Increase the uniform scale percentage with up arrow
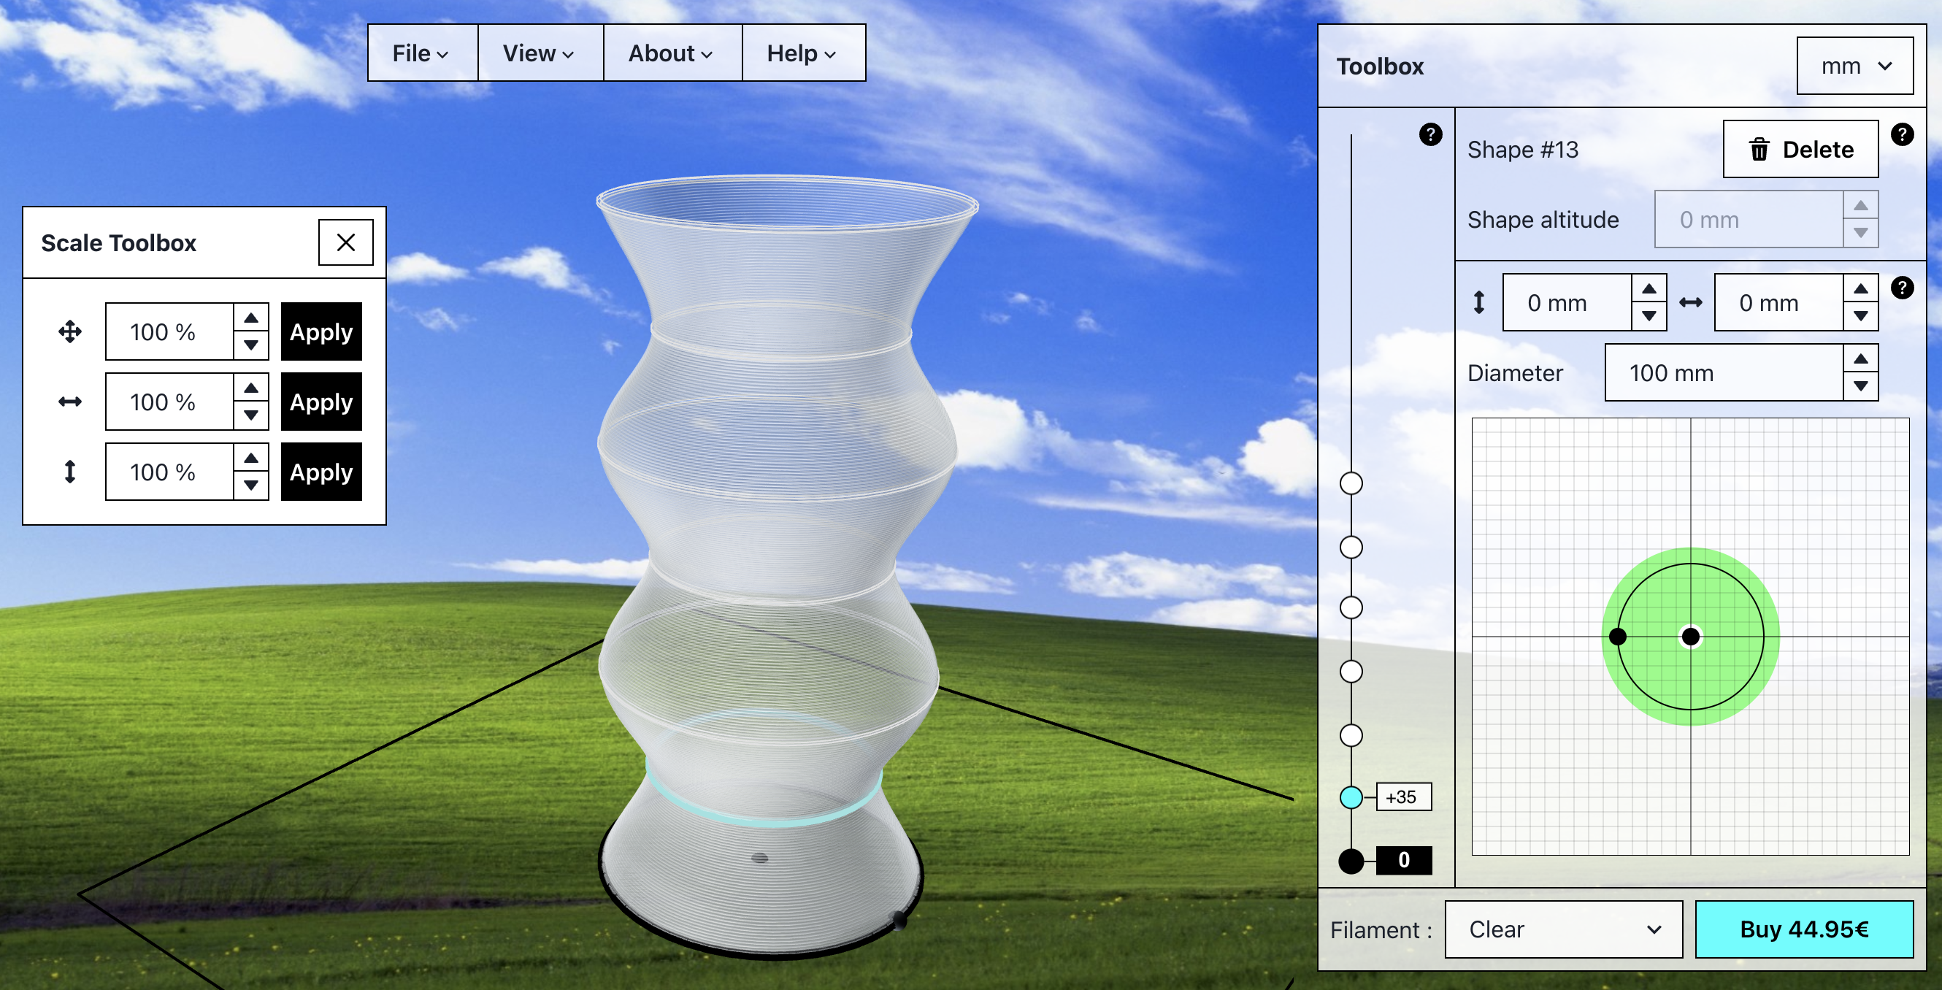This screenshot has height=990, width=1942. pos(251,318)
